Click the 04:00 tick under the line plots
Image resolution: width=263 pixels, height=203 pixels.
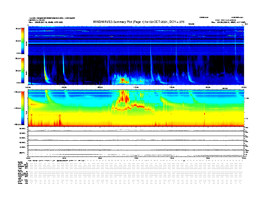click(64, 158)
